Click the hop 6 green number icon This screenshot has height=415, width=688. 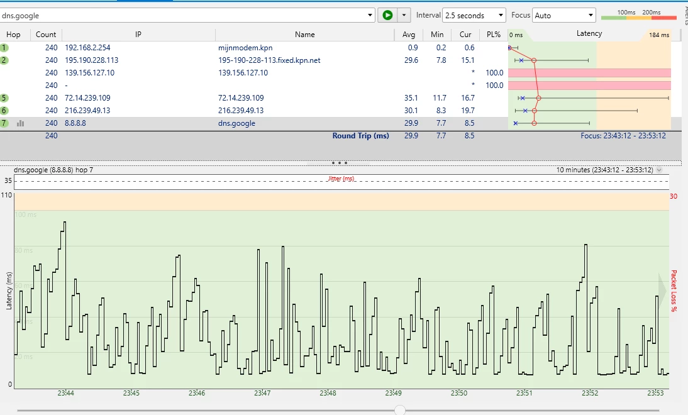point(4,111)
